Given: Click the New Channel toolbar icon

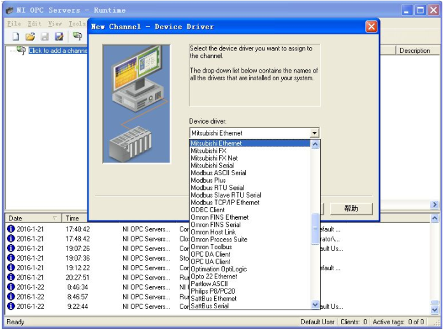Looking at the screenshot, I should click(x=77, y=36).
